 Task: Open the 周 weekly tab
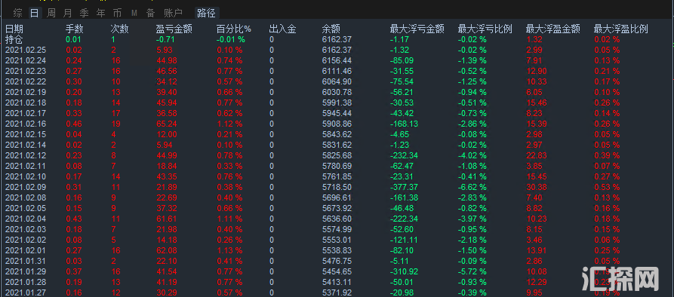(x=51, y=13)
